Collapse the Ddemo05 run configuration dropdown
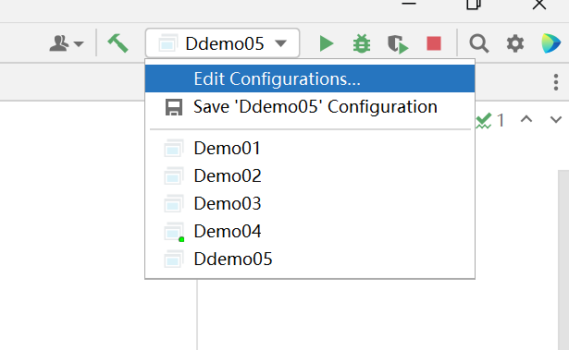Viewport: 569px width, 350px height. [x=222, y=43]
